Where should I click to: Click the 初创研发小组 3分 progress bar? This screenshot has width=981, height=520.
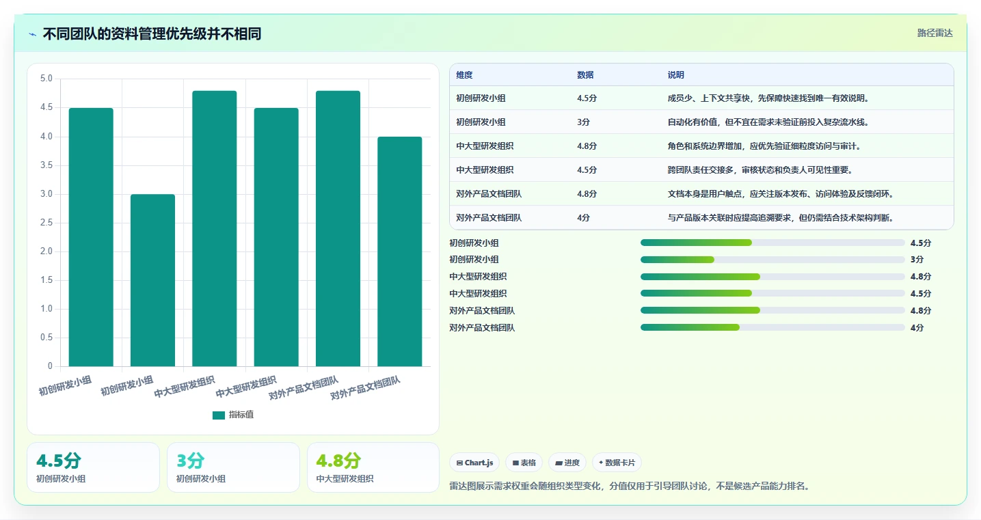(x=772, y=260)
